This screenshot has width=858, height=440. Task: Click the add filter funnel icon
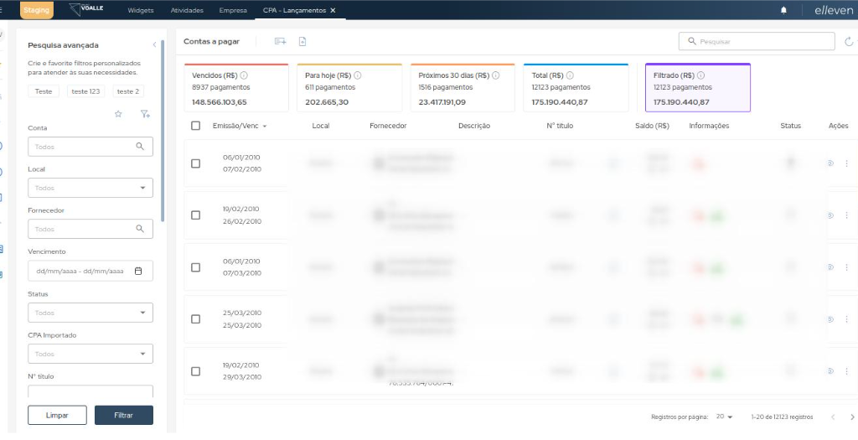[x=144, y=114]
